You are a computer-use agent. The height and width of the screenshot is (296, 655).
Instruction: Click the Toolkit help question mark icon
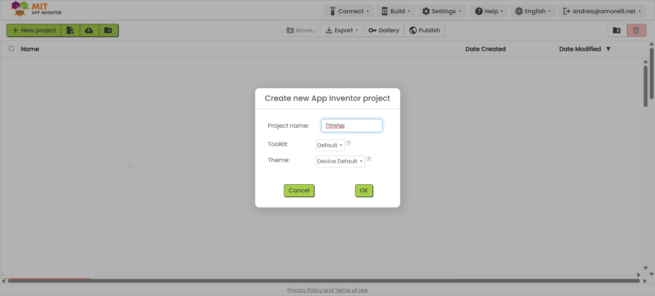(348, 143)
